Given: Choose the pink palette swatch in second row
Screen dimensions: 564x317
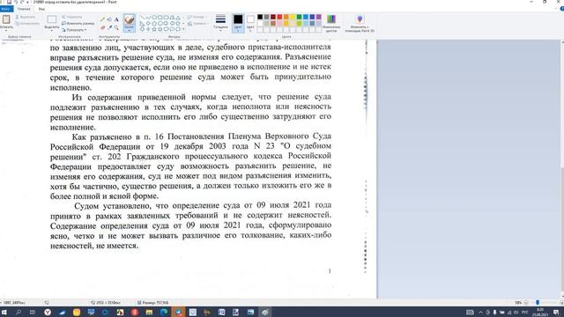Looking at the screenshot, I should 279,24.
